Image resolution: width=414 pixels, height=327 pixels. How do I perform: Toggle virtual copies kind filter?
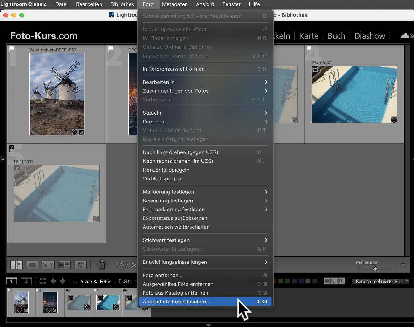334,281
